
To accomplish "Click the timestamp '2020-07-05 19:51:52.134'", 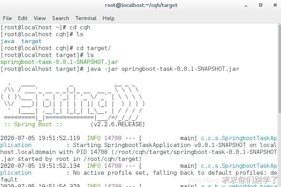I will (x=40, y=166).
